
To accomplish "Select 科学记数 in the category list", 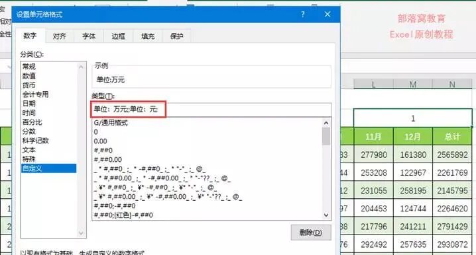I will [48, 141].
